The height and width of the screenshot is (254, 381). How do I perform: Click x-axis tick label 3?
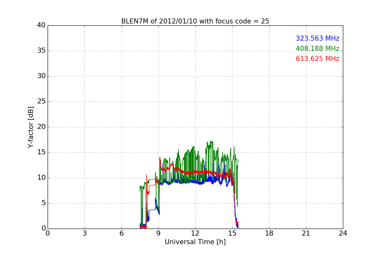point(84,233)
